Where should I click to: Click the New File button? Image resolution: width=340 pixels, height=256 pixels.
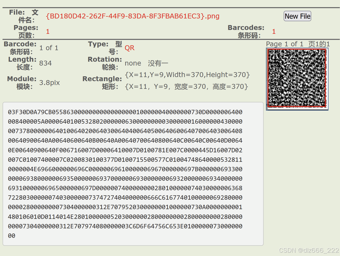297,16
